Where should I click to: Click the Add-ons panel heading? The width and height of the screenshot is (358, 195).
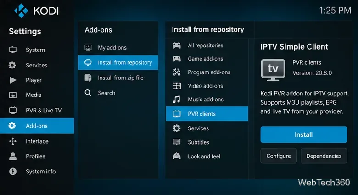point(98,30)
